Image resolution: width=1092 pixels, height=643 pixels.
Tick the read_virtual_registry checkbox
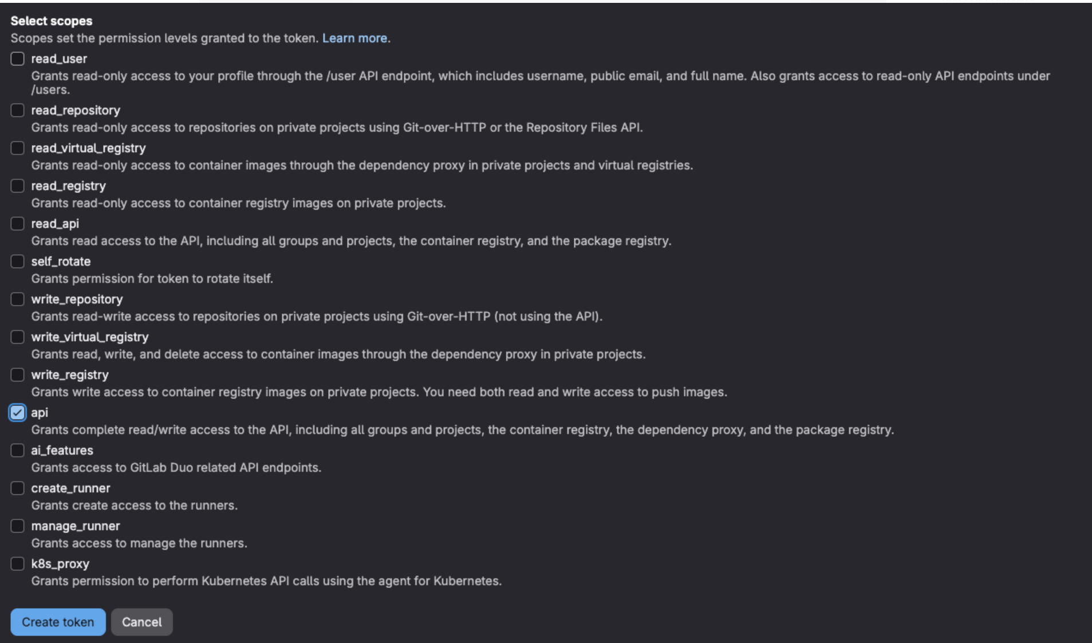point(18,148)
